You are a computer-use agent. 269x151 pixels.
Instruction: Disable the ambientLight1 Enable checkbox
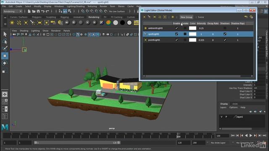coord(177,28)
